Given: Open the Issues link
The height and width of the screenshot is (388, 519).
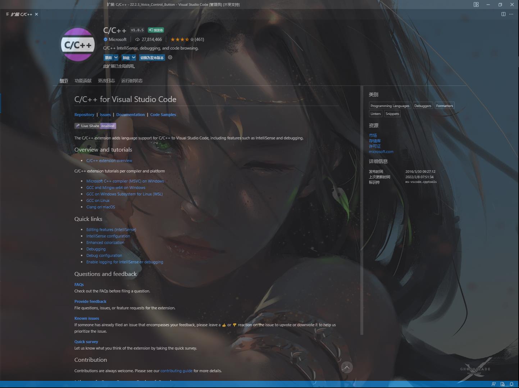Looking at the screenshot, I should point(105,115).
